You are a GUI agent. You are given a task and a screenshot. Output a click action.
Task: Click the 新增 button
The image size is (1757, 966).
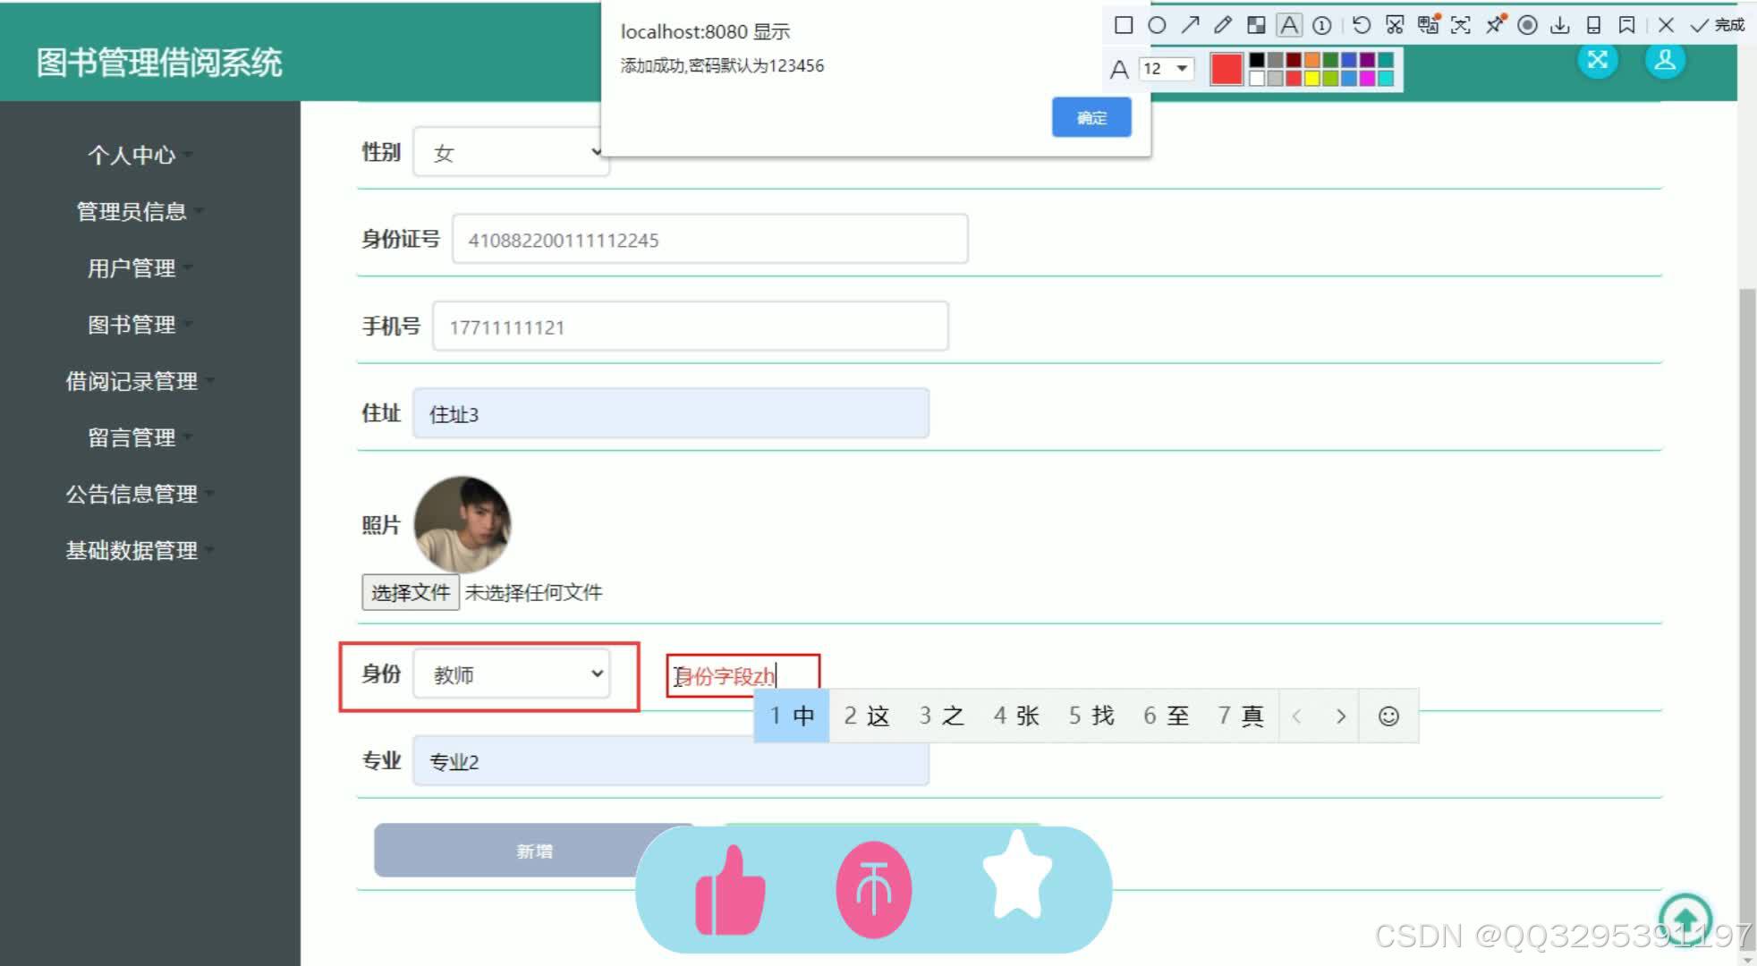click(x=534, y=851)
